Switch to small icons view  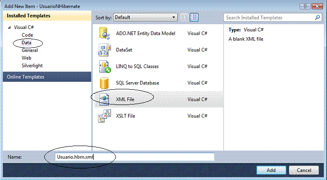click(184, 17)
